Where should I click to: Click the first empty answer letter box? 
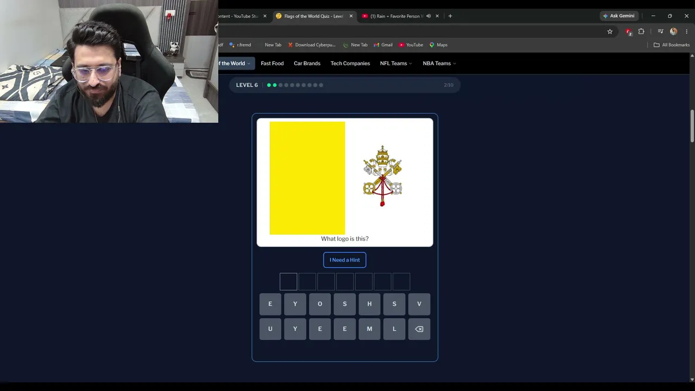pyautogui.click(x=288, y=282)
